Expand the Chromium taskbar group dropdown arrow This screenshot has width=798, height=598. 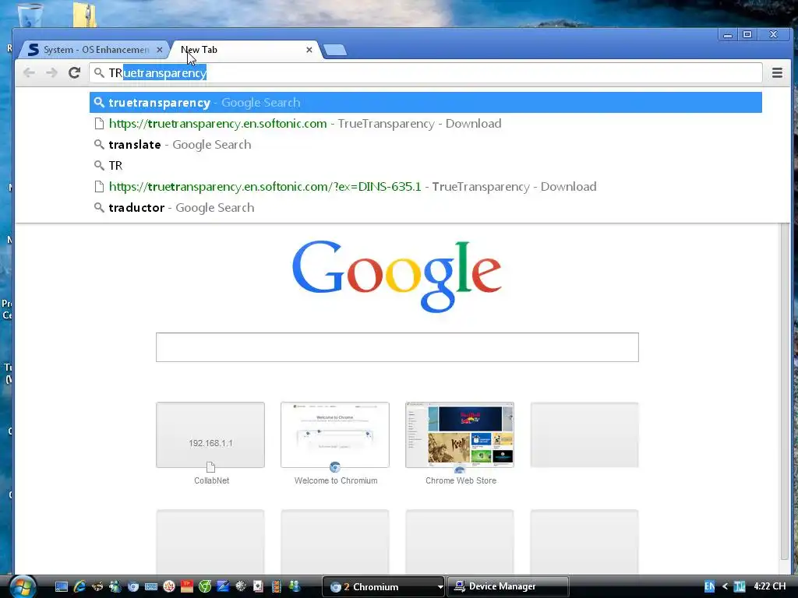(x=440, y=587)
